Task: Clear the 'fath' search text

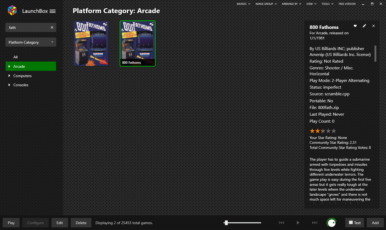Action: coord(52,27)
